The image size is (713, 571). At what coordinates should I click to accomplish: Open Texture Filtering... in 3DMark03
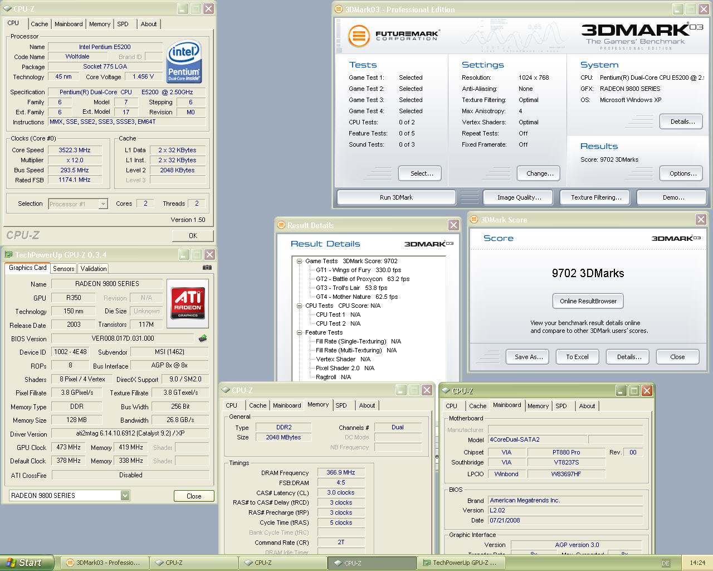596,197
